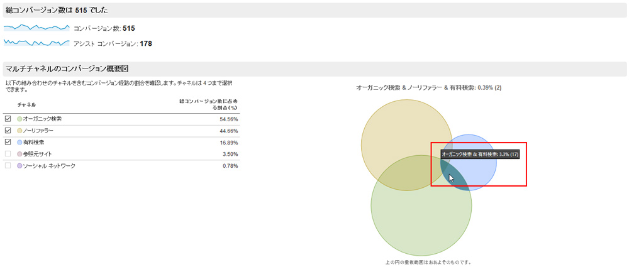The width and height of the screenshot is (629, 267).
Task: Click the オーガニック検索 & 有料検索 3.3% tooltip
Action: tap(480, 155)
